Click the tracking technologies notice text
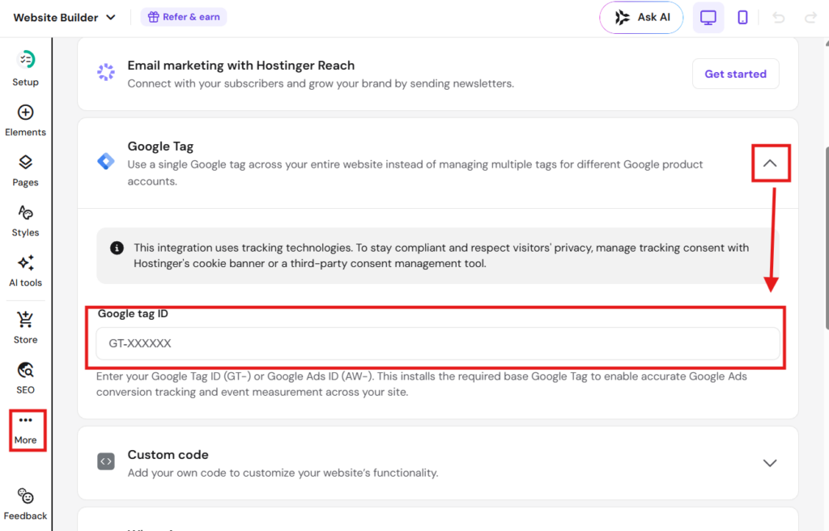This screenshot has height=531, width=829. (x=441, y=256)
